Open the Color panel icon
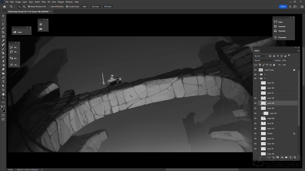Image resolution: width=305 pixels, height=171 pixels. pyautogui.click(x=15, y=32)
